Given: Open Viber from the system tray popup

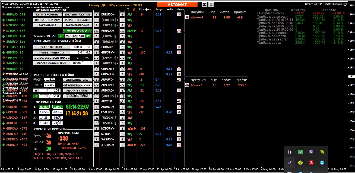Looking at the screenshot, I should click(x=311, y=152).
